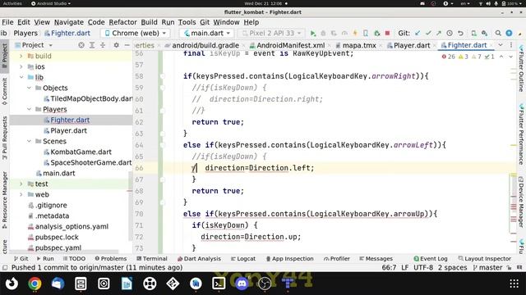This screenshot has width=526, height=295.
Task: Open KombatGame.dart in project tree
Action: 81,152
